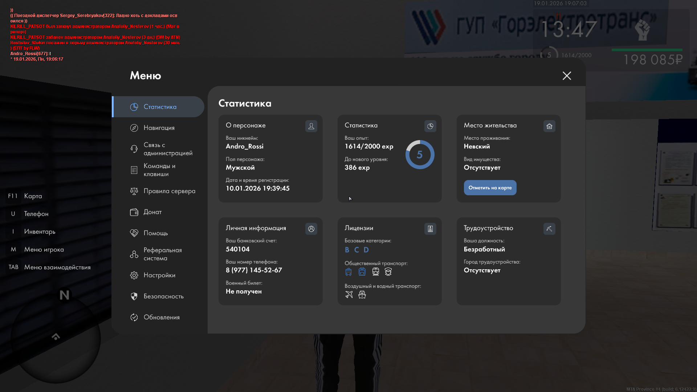Click the house icon in Место жительства card

pos(549,126)
